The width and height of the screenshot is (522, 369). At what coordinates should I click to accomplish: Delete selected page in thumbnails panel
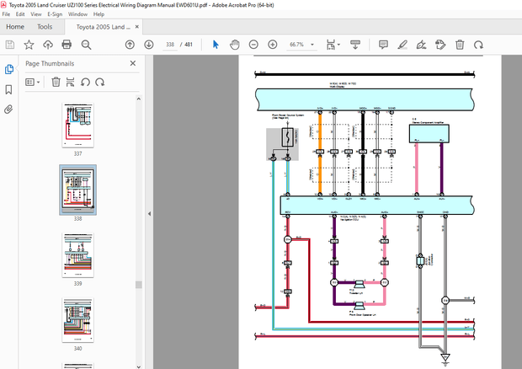tap(56, 82)
